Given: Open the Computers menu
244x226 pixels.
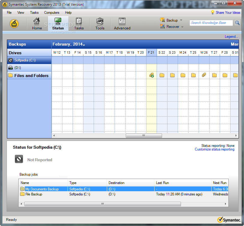Looking at the screenshot, I should click(x=52, y=13).
